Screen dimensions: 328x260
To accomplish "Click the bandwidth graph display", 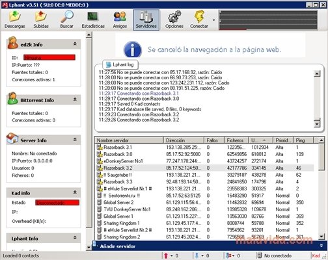I will [x=268, y=20].
